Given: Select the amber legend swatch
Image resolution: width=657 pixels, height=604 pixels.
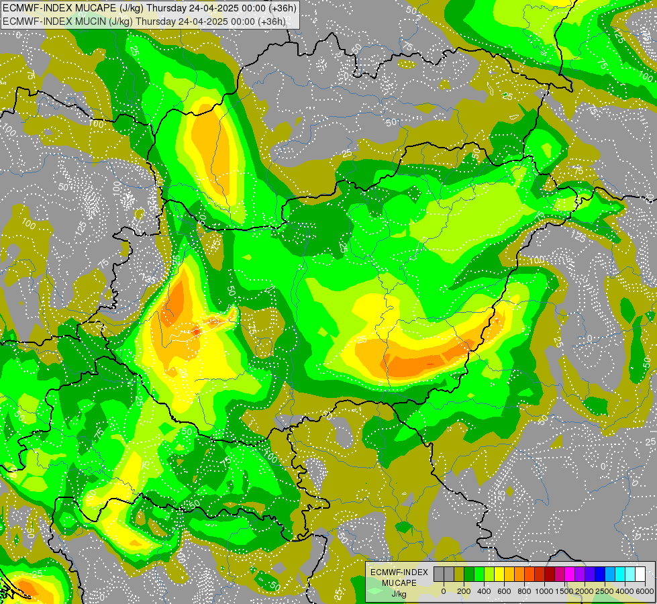Looking at the screenshot, I should tap(509, 574).
